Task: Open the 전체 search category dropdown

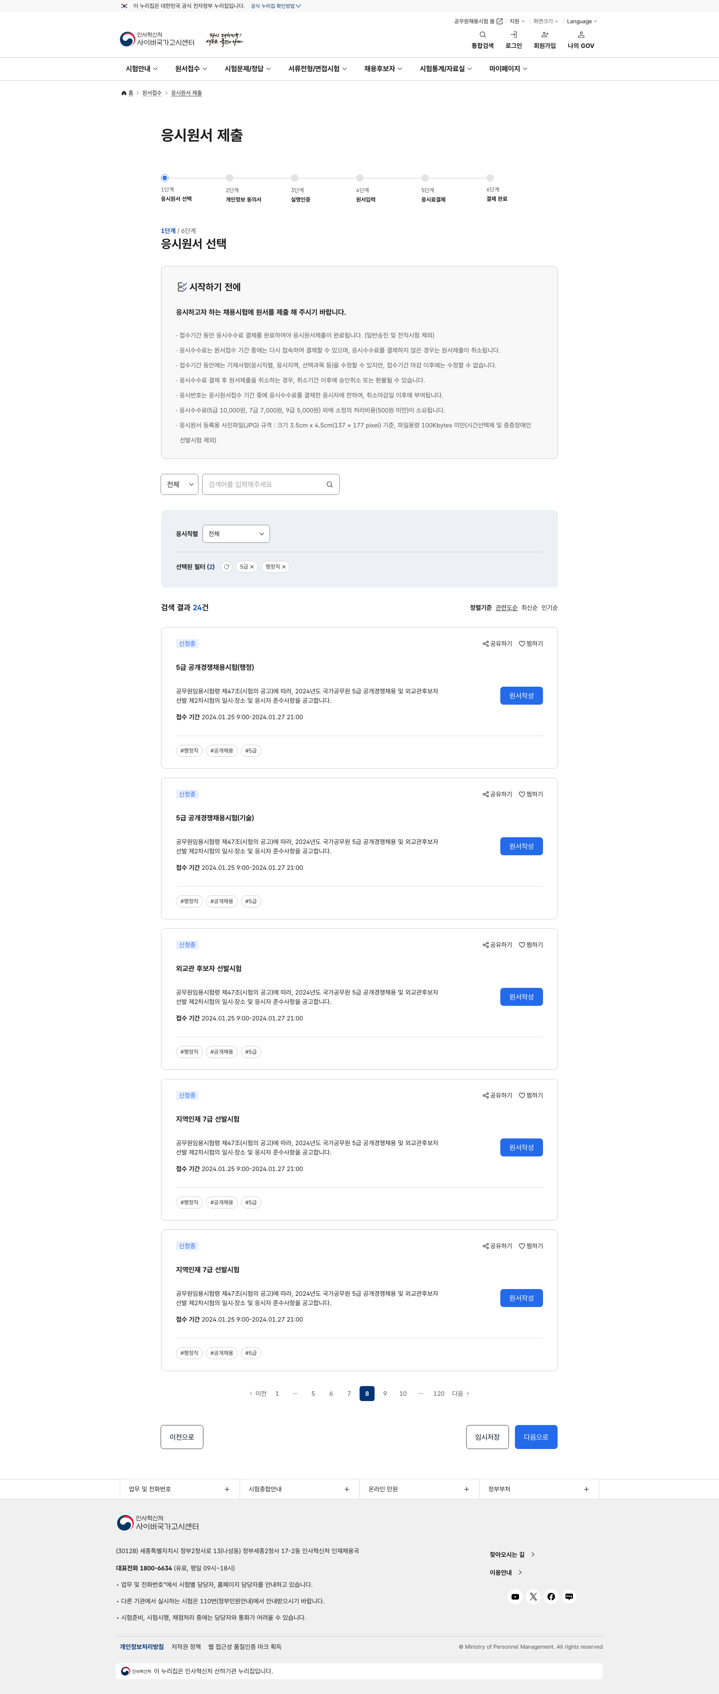Action: (x=179, y=485)
